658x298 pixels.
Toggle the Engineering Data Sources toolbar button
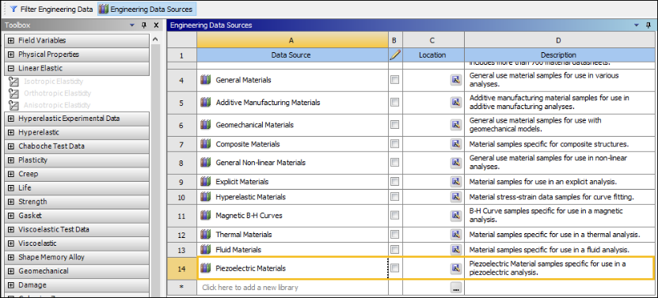coord(146,9)
